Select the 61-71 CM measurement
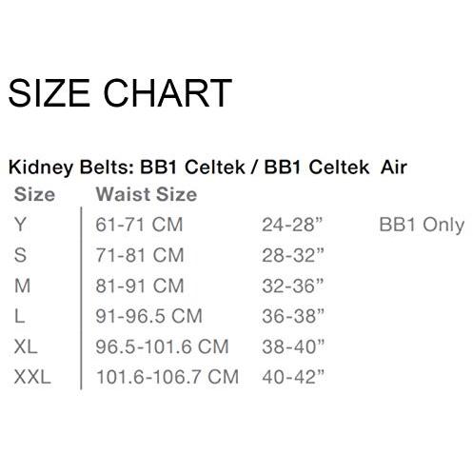 [139, 225]
